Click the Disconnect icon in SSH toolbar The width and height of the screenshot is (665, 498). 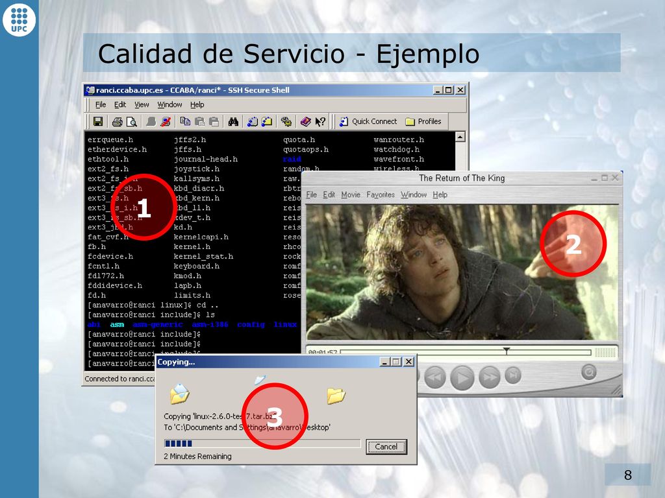[x=166, y=122]
